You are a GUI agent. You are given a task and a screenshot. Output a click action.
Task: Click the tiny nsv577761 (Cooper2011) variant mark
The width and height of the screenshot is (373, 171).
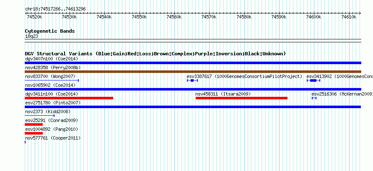tap(25, 142)
